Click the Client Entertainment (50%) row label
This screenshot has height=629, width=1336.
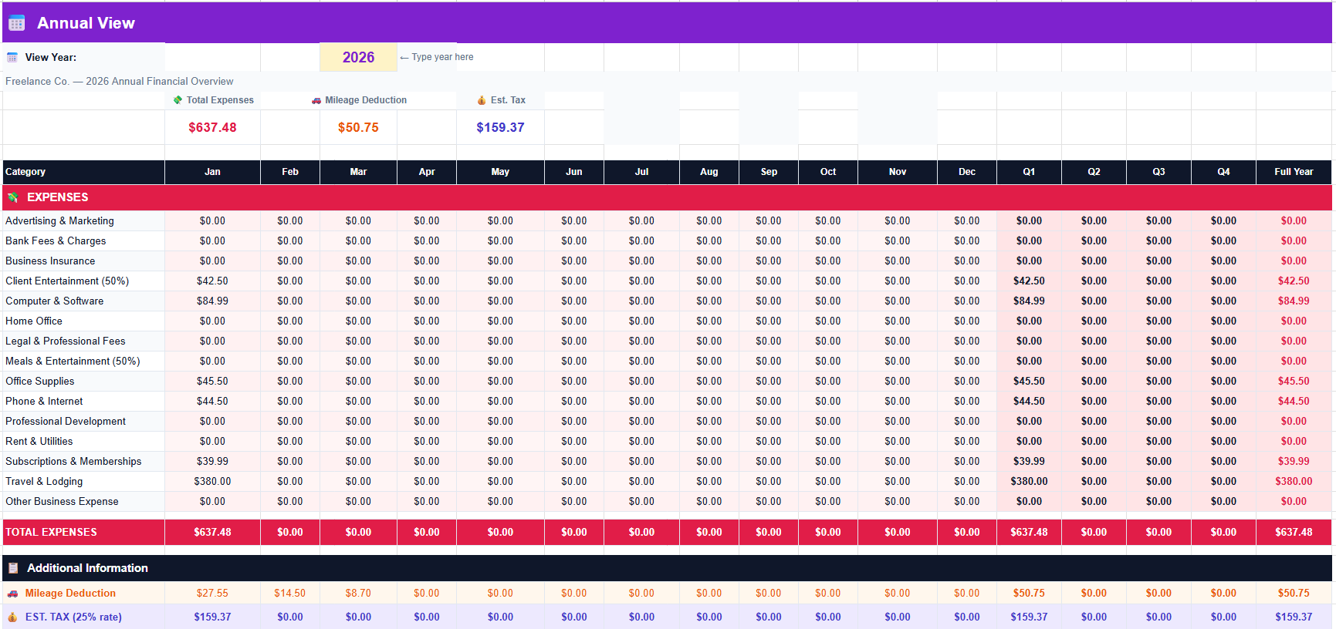coord(67,281)
